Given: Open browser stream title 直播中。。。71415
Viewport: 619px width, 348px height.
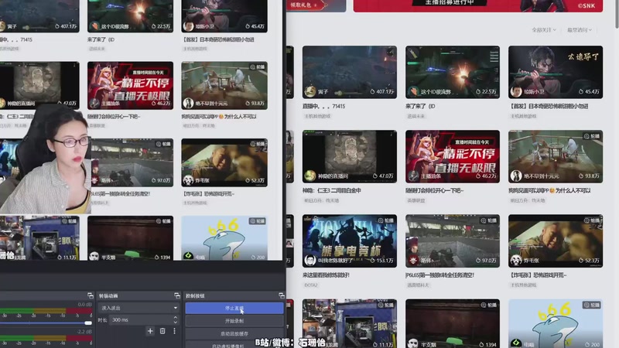Looking at the screenshot, I should (x=323, y=106).
